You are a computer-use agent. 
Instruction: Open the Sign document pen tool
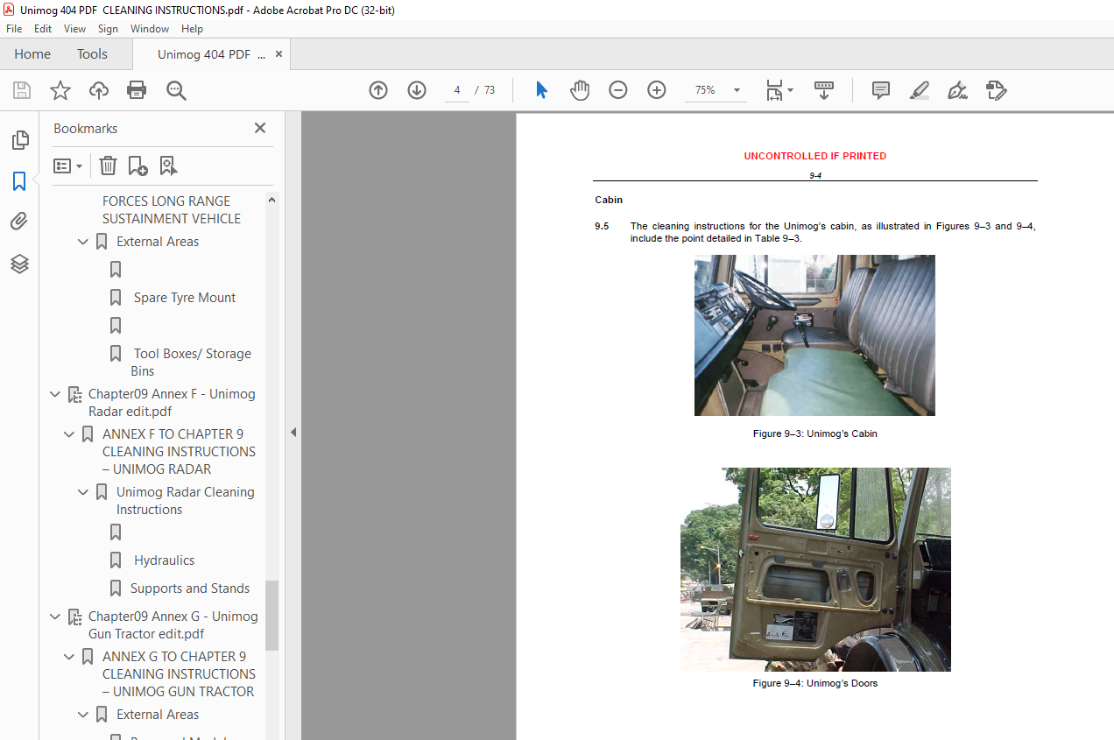pos(957,90)
